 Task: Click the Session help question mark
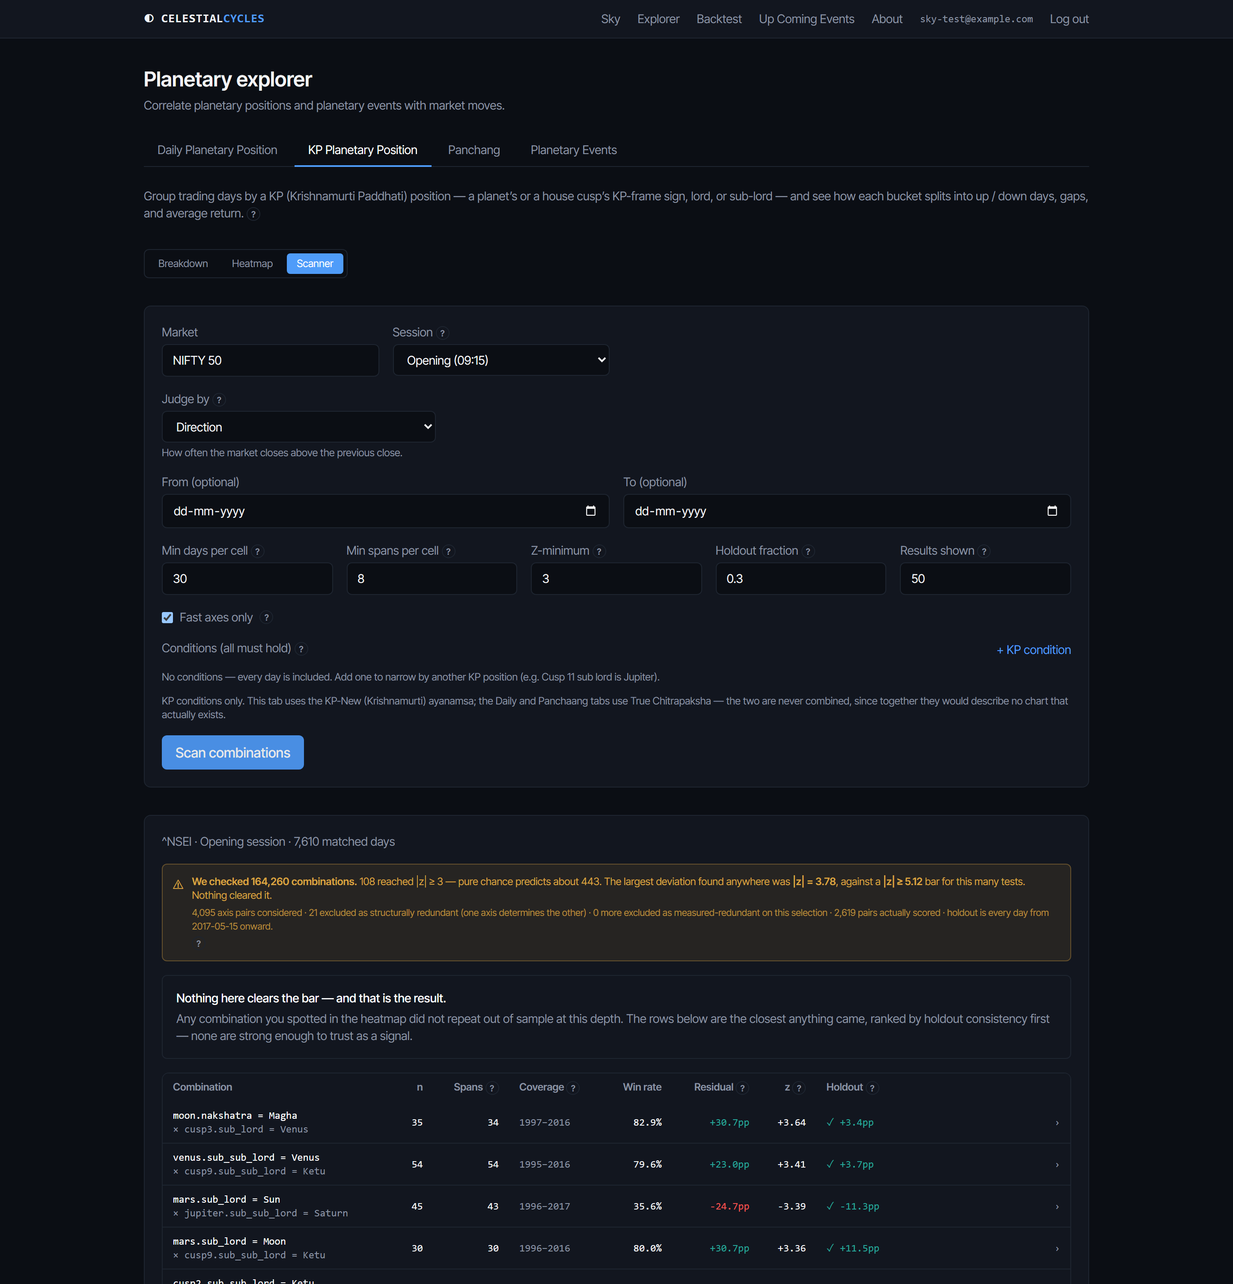coord(443,333)
